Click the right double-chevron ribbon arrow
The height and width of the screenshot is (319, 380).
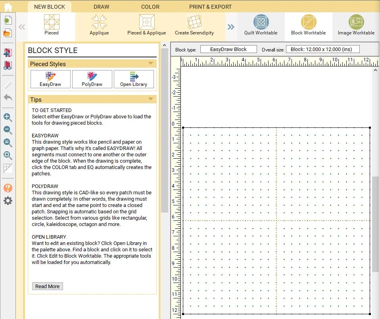point(231,27)
